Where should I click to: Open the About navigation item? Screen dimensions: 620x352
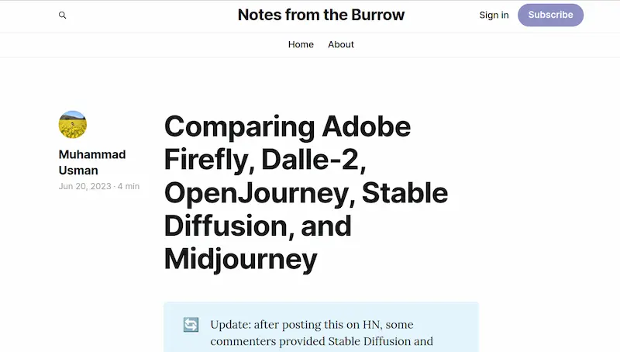point(341,45)
